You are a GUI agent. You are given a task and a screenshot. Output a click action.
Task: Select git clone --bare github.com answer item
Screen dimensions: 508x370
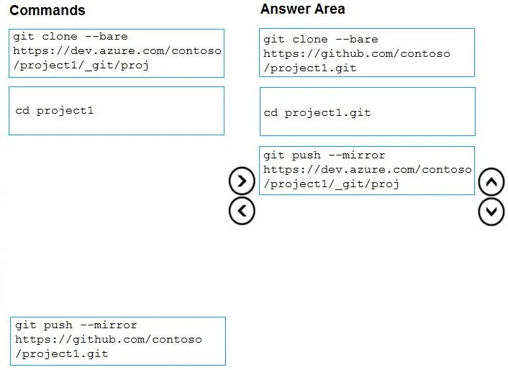[x=367, y=53]
